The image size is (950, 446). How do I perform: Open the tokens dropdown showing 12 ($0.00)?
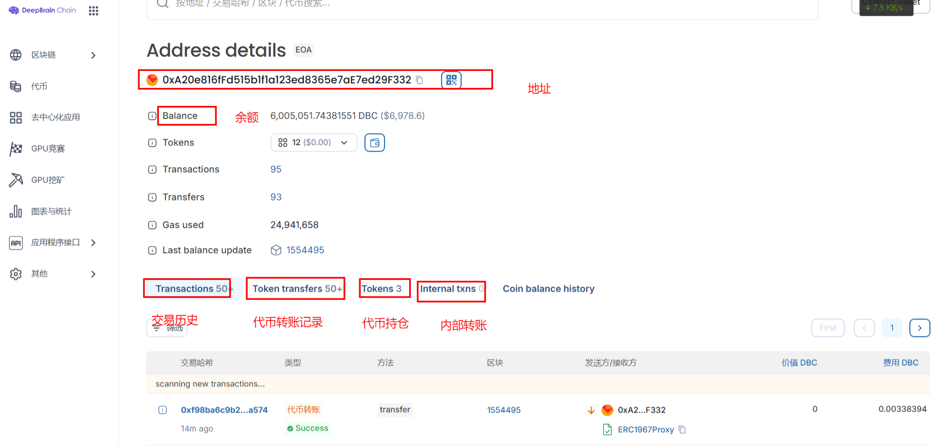pos(314,142)
